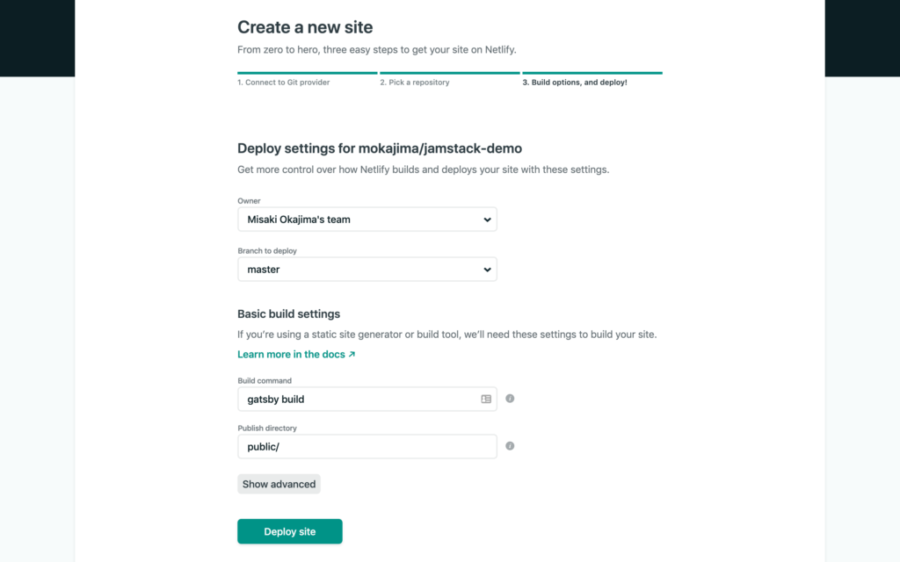Expand the Show advanced settings
Image resolution: width=900 pixels, height=562 pixels.
tap(279, 484)
